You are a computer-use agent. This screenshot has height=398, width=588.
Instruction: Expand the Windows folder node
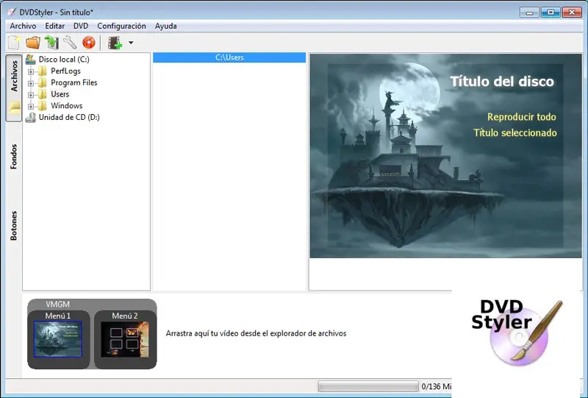tap(31, 106)
